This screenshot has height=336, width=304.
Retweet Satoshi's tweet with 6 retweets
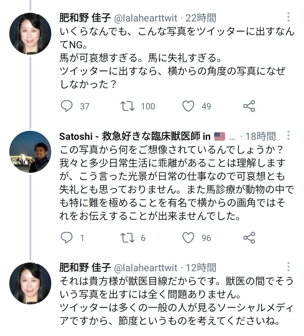click(x=127, y=238)
